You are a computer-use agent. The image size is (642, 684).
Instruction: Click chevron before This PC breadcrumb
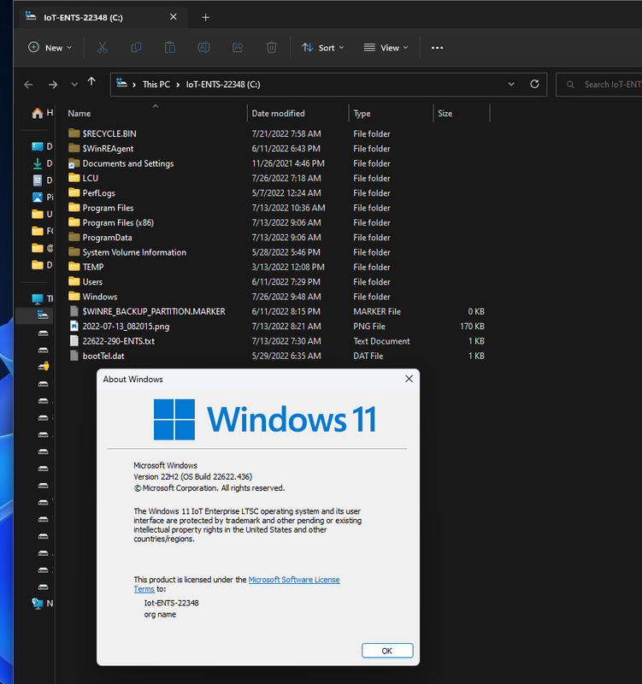tap(134, 85)
